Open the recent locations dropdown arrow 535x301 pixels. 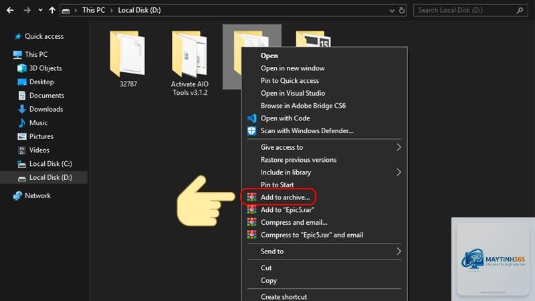[x=40, y=10]
